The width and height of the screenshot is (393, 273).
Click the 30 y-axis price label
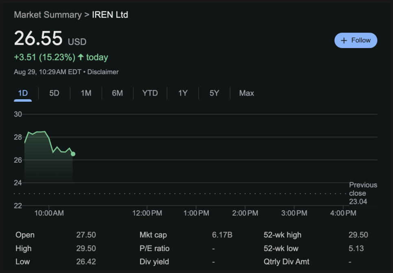pyautogui.click(x=18, y=114)
